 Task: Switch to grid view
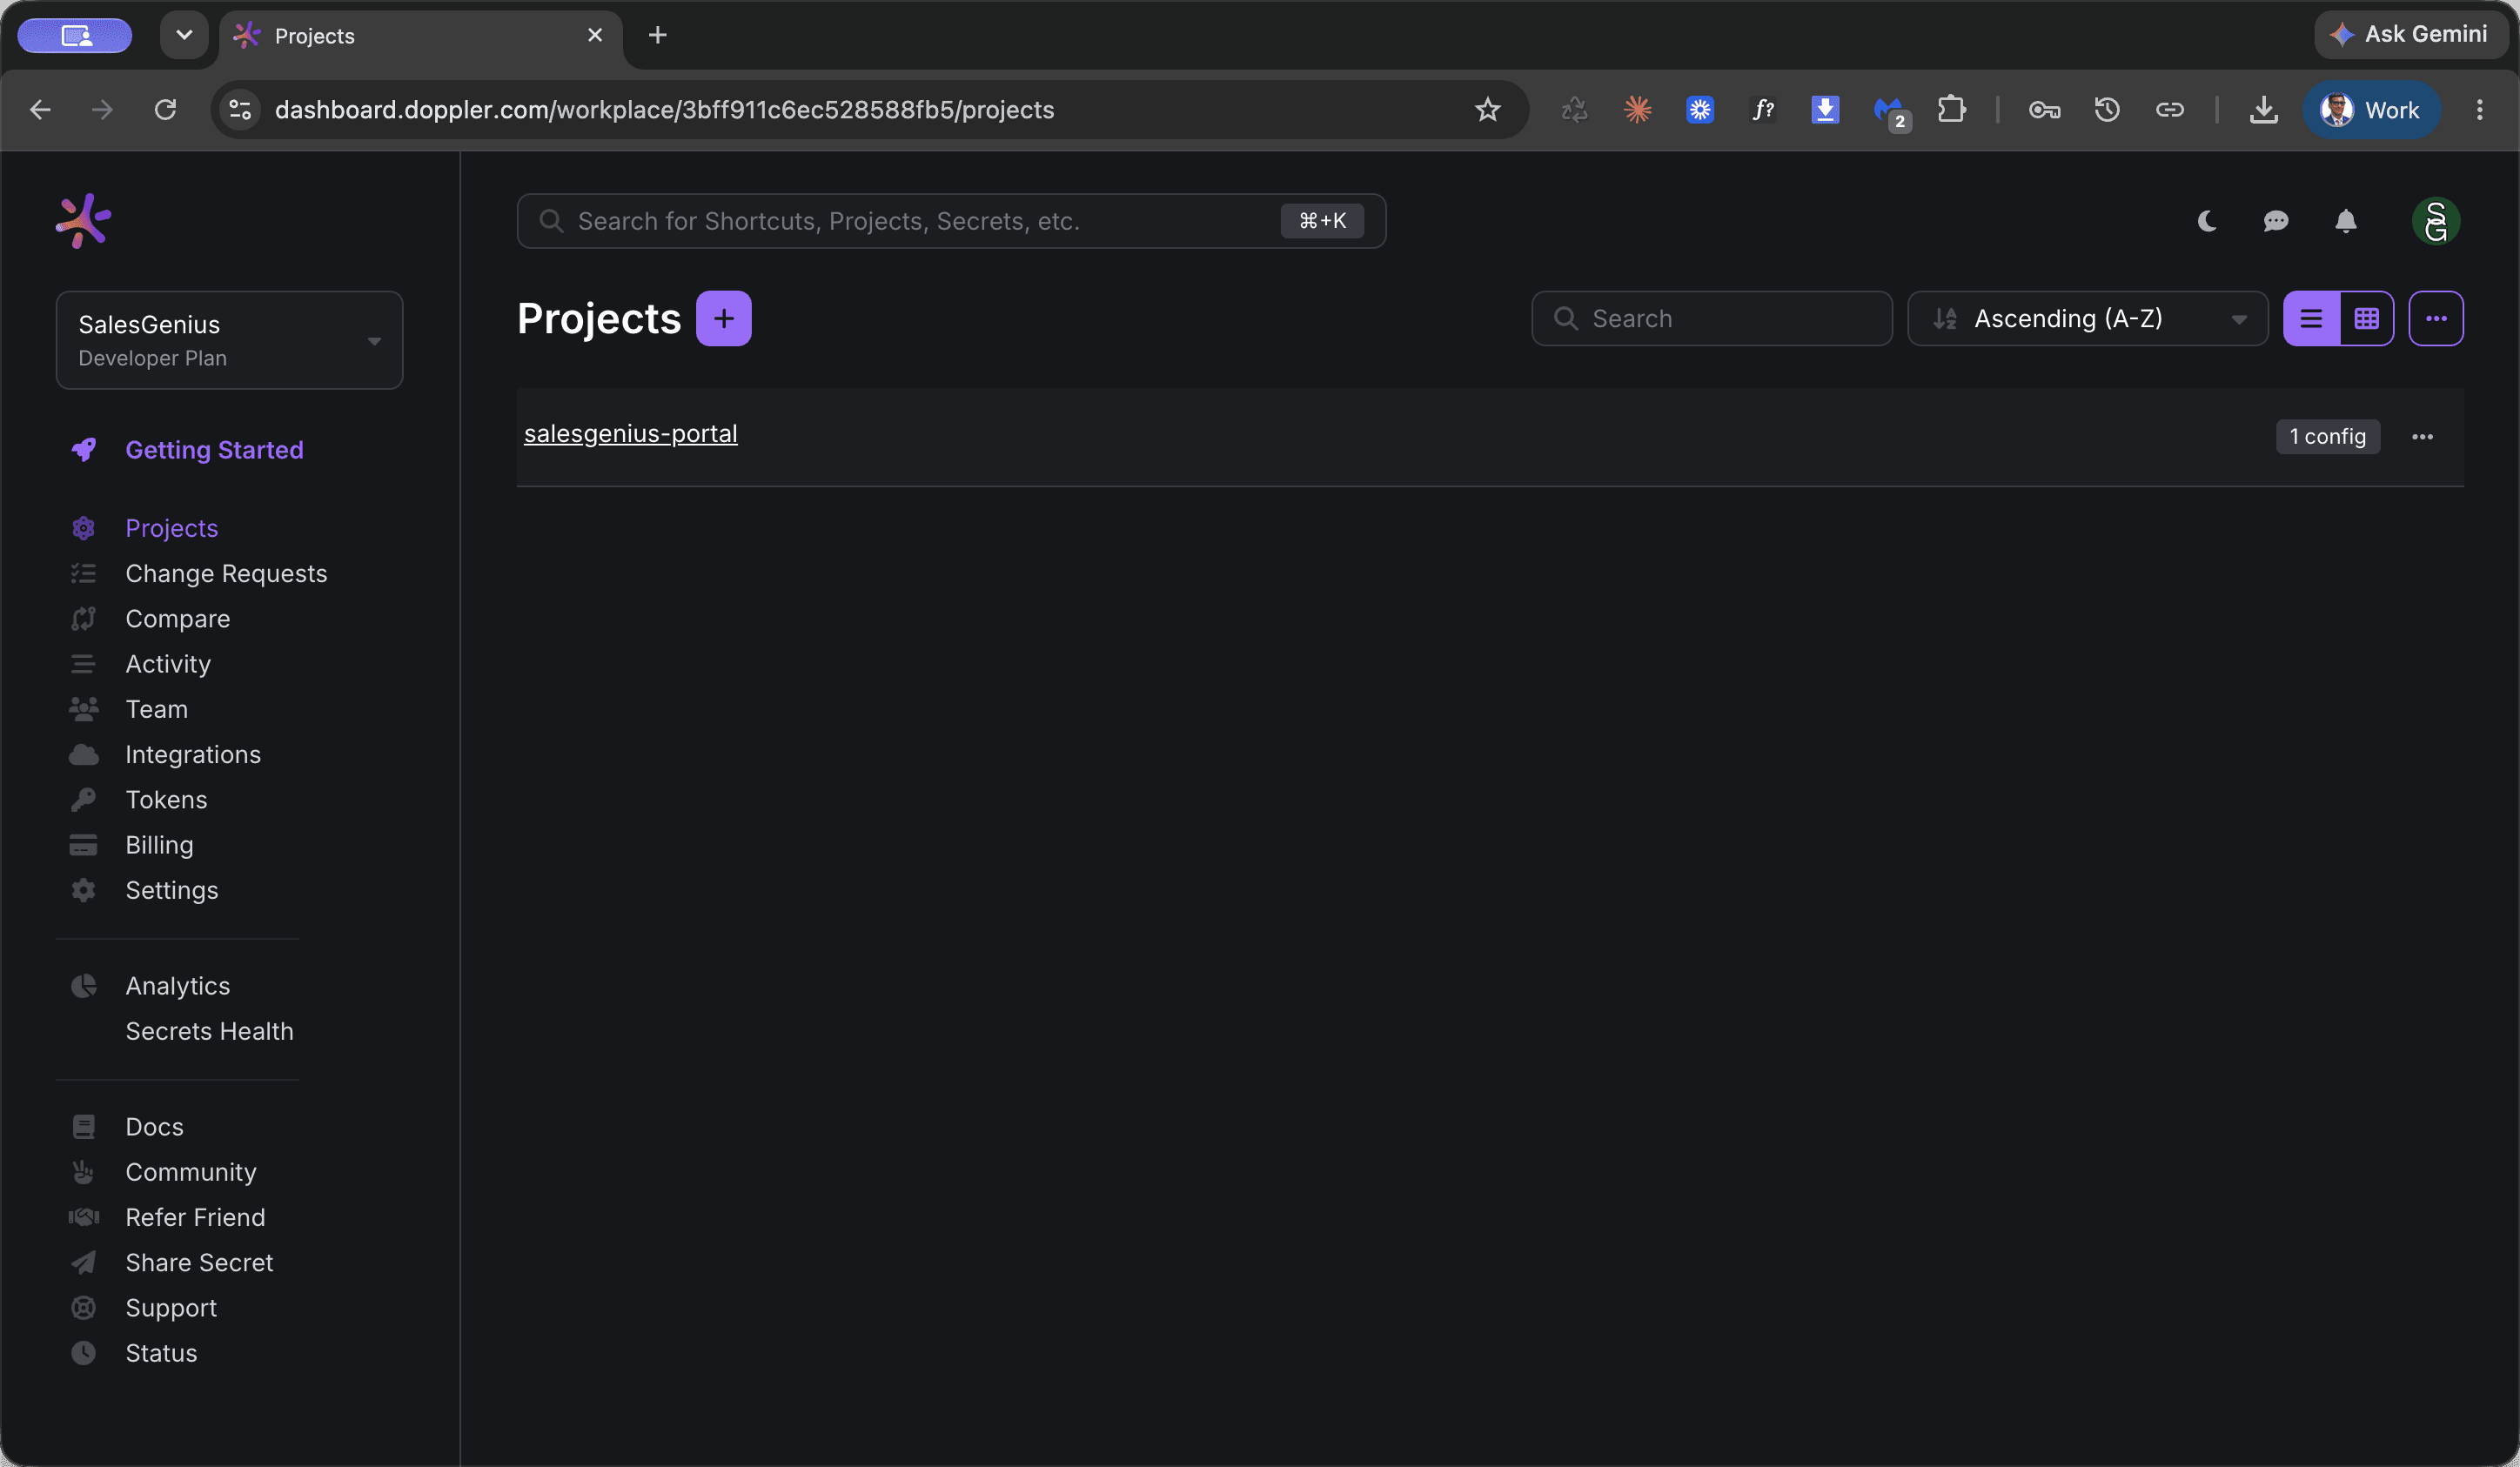click(x=2367, y=318)
